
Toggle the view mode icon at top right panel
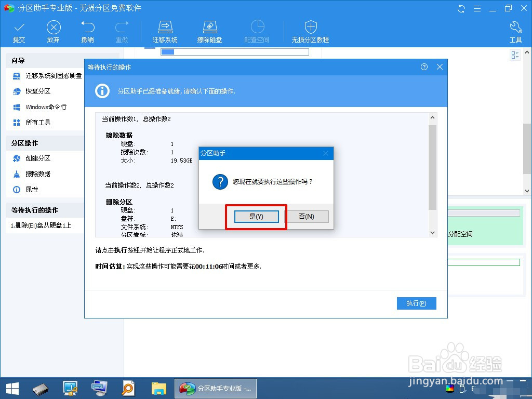point(515,55)
